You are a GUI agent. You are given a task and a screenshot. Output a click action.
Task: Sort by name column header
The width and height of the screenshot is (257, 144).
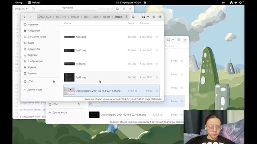(67, 23)
